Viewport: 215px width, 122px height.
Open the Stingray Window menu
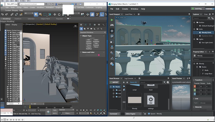135,9
